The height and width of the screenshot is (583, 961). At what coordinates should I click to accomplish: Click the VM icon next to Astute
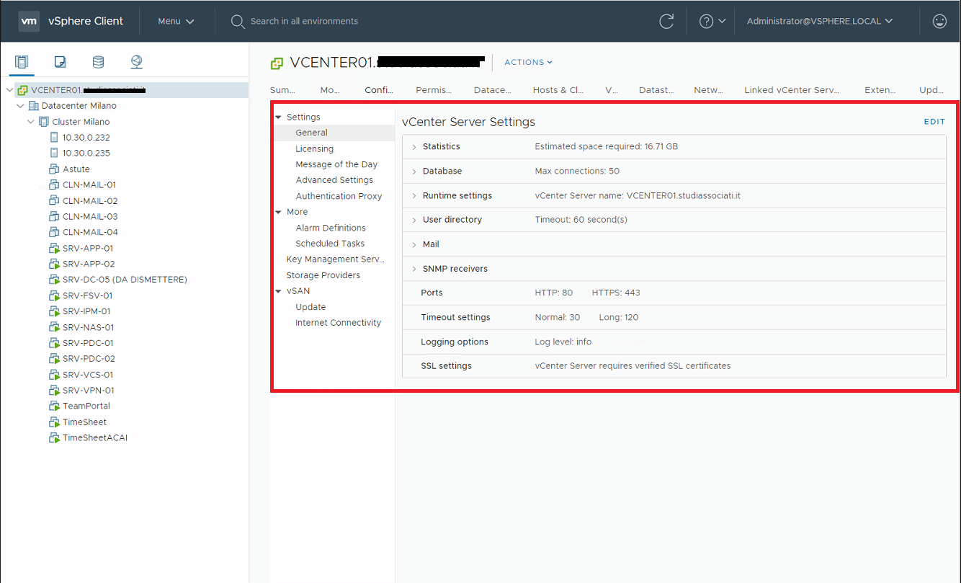point(54,169)
